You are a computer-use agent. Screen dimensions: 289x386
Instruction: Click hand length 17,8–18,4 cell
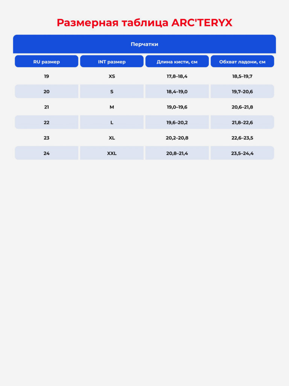coord(177,76)
